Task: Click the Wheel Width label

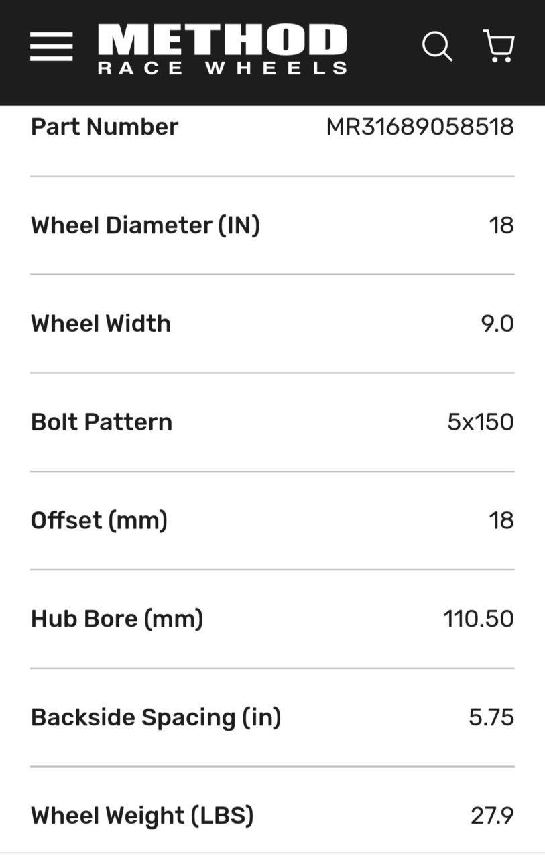Action: 101,324
